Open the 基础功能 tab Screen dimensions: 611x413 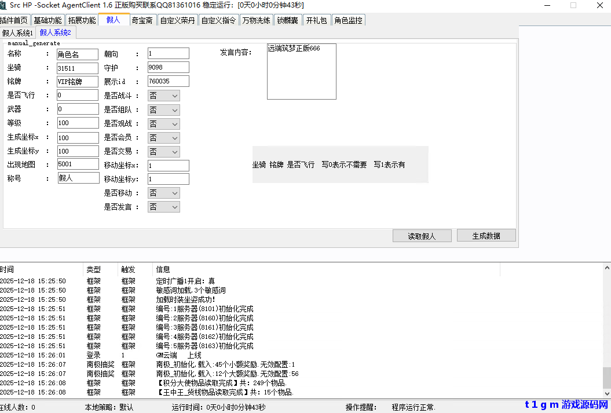point(47,19)
